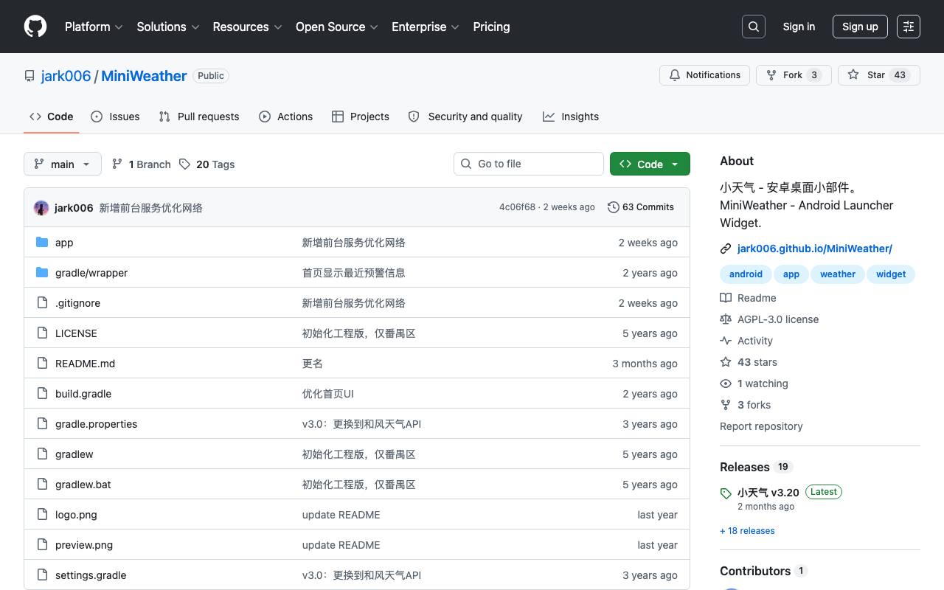Show + 18 releases
Image resolution: width=944 pixels, height=590 pixels.
747,531
